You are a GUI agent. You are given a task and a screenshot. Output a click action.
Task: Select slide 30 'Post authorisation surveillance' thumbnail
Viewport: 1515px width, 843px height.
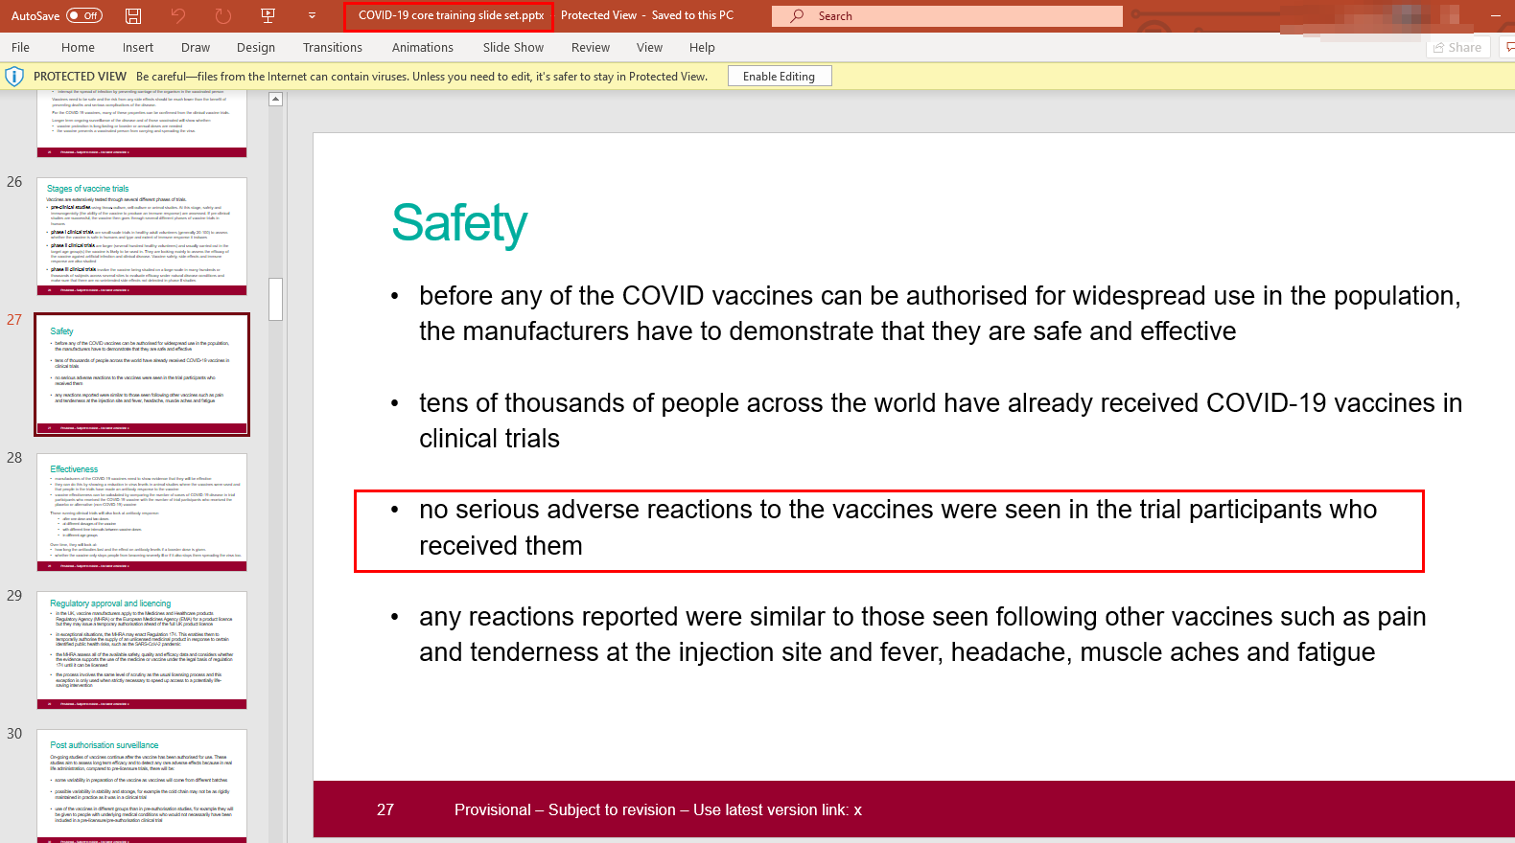pyautogui.click(x=142, y=786)
